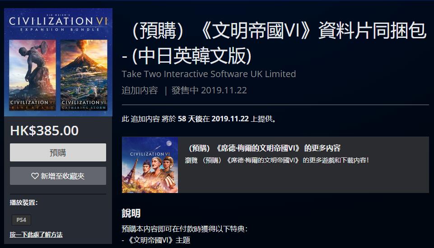Click the 發售中 2019.11.22 release date
The height and width of the screenshot is (248, 434).
(209, 91)
